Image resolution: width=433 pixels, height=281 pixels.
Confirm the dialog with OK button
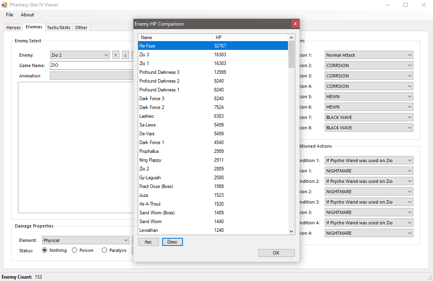coord(276,253)
